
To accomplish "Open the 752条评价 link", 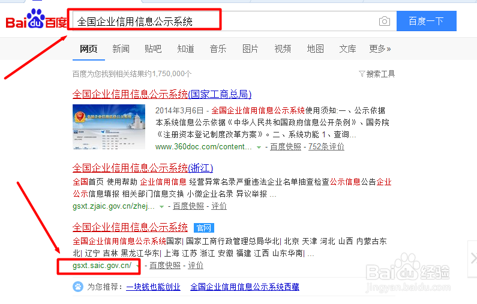I will (326, 146).
